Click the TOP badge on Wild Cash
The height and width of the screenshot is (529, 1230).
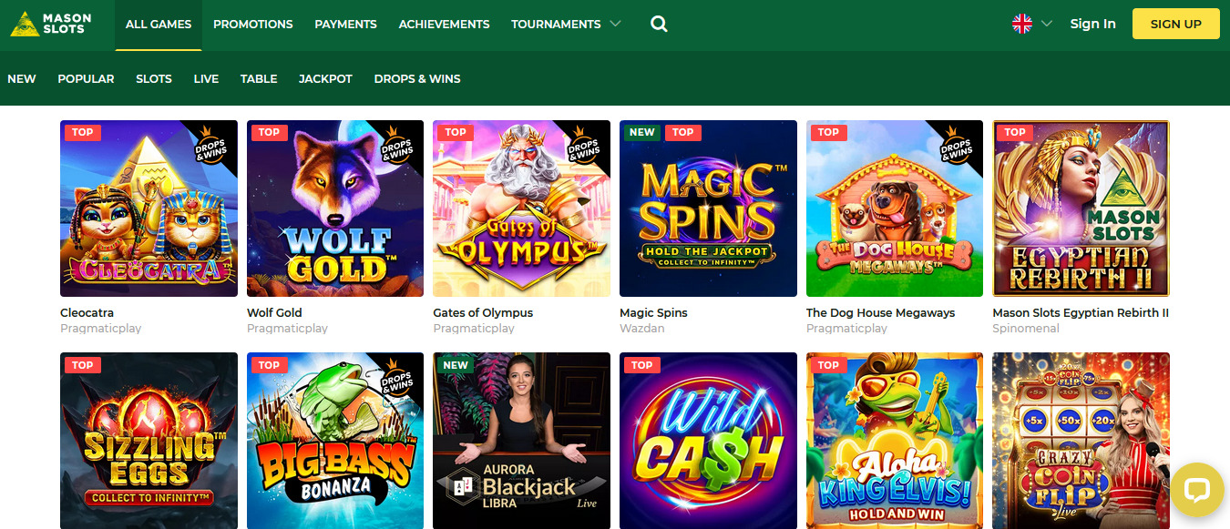point(642,365)
